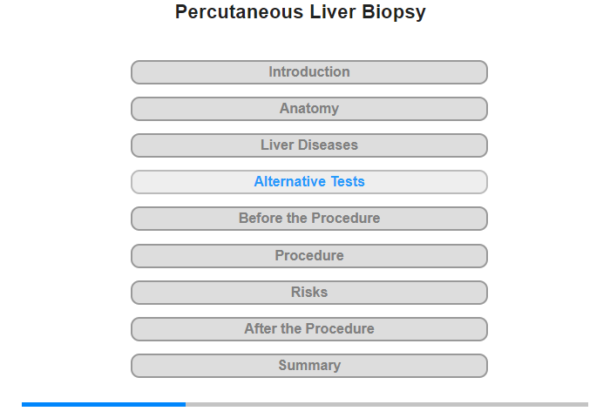The height and width of the screenshot is (418, 610).
Task: Open the Introduction section
Action: pyautogui.click(x=309, y=72)
